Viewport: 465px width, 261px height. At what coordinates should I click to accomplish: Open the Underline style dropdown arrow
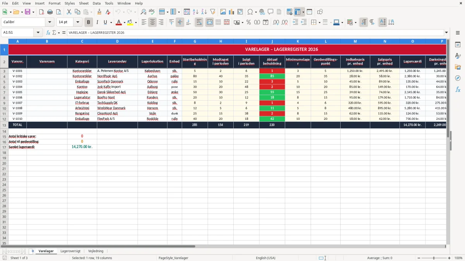(111, 22)
